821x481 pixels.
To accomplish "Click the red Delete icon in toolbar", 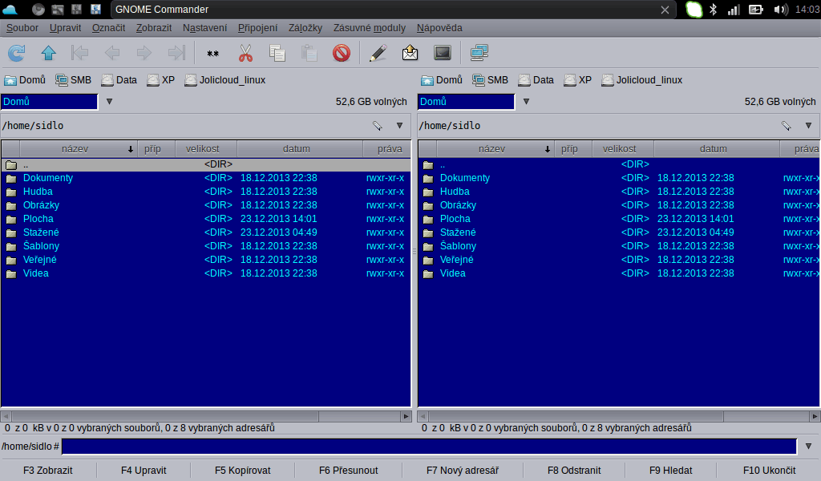I will pyautogui.click(x=342, y=54).
